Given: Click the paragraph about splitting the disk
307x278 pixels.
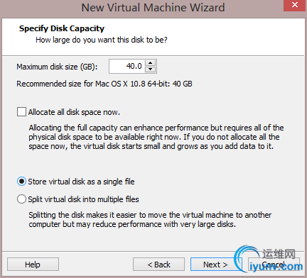Looking at the screenshot, I should point(150,219).
